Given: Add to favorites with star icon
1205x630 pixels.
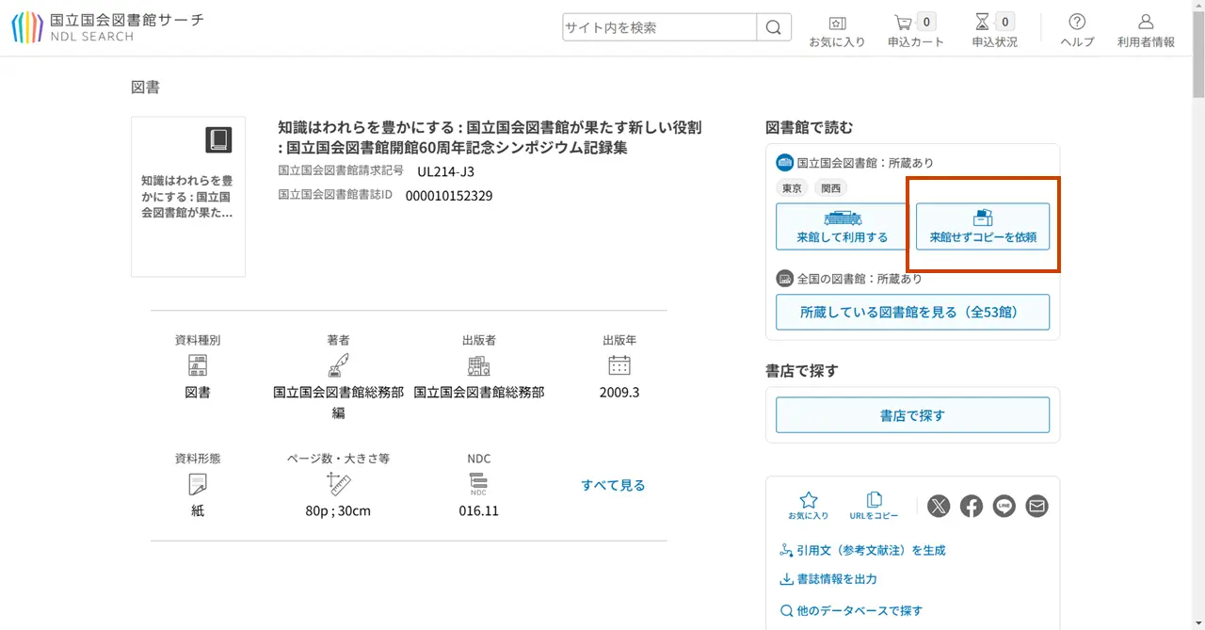Looking at the screenshot, I should [x=808, y=506].
